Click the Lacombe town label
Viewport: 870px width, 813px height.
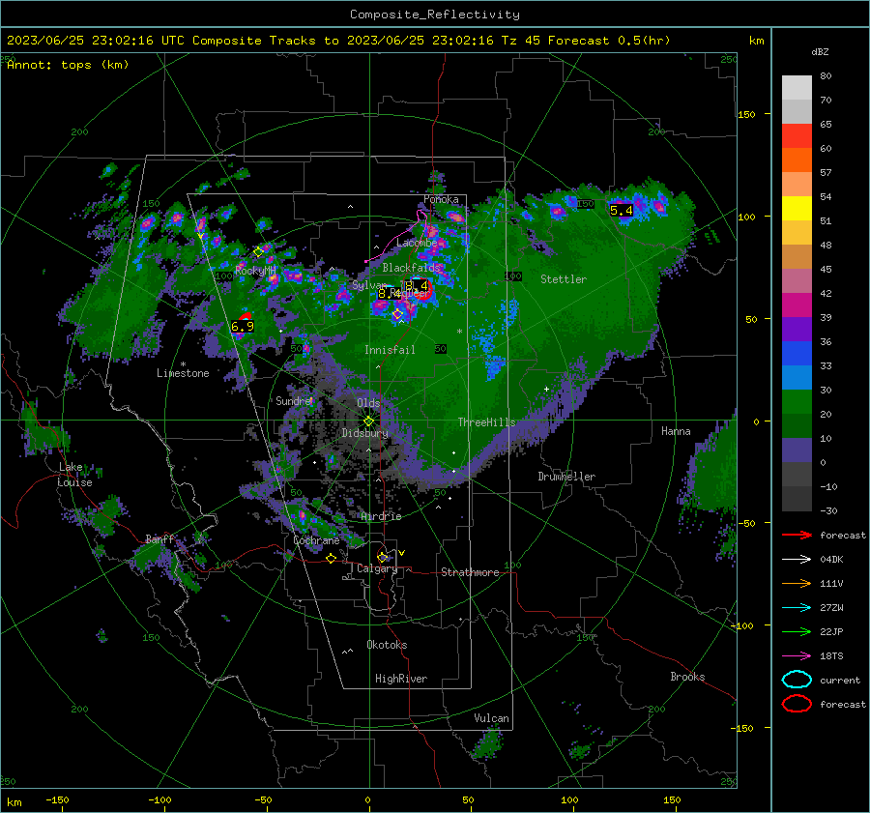(x=417, y=243)
